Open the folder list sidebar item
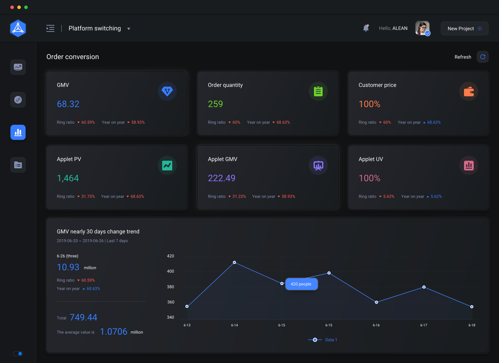This screenshot has height=363, width=499. [x=18, y=165]
